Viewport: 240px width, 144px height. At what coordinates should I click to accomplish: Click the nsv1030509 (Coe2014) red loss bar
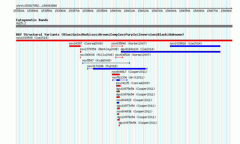pos(124,40)
